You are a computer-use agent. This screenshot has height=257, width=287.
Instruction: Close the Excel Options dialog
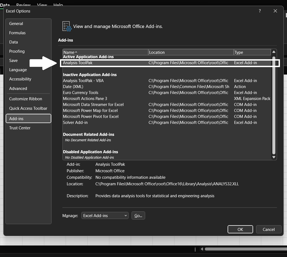click(275, 11)
